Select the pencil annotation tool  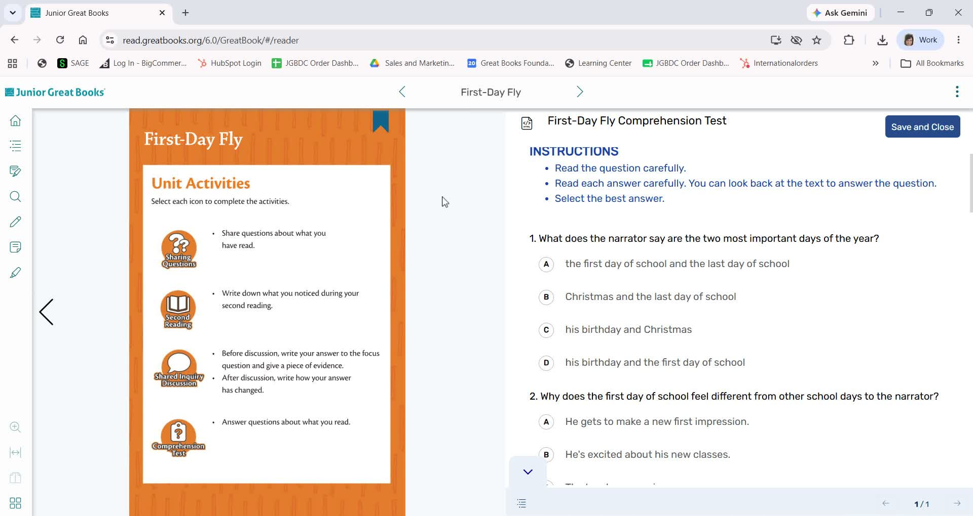(x=16, y=222)
